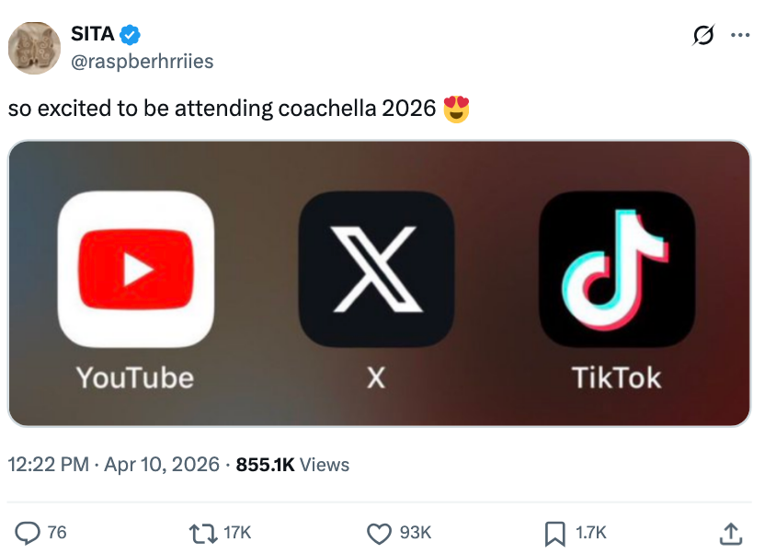Screen dimensions: 765x554
Task: Click the 1.7K bookmarks count
Action: pyautogui.click(x=591, y=532)
